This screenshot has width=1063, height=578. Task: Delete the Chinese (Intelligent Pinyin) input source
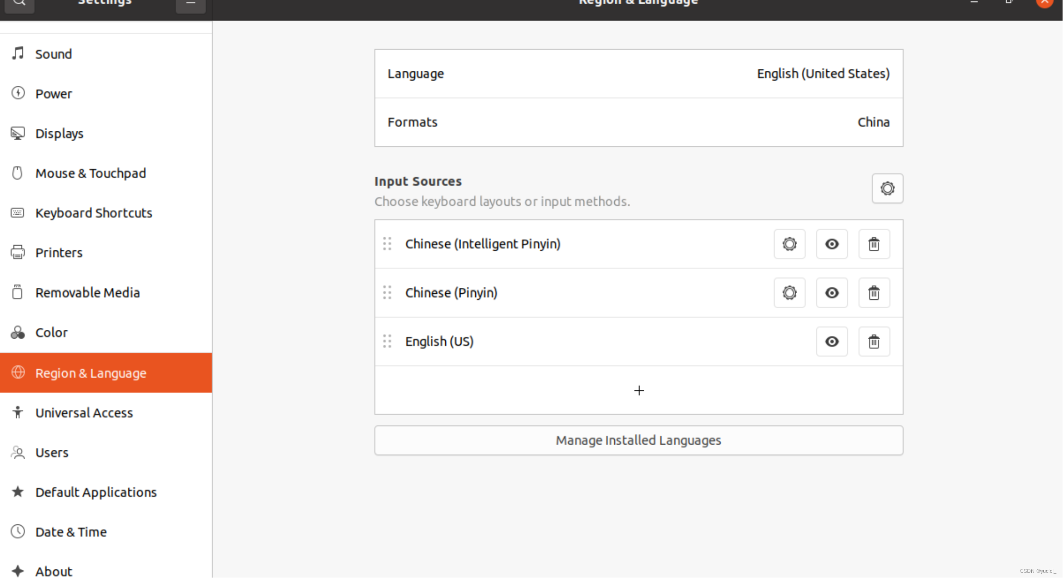(873, 244)
